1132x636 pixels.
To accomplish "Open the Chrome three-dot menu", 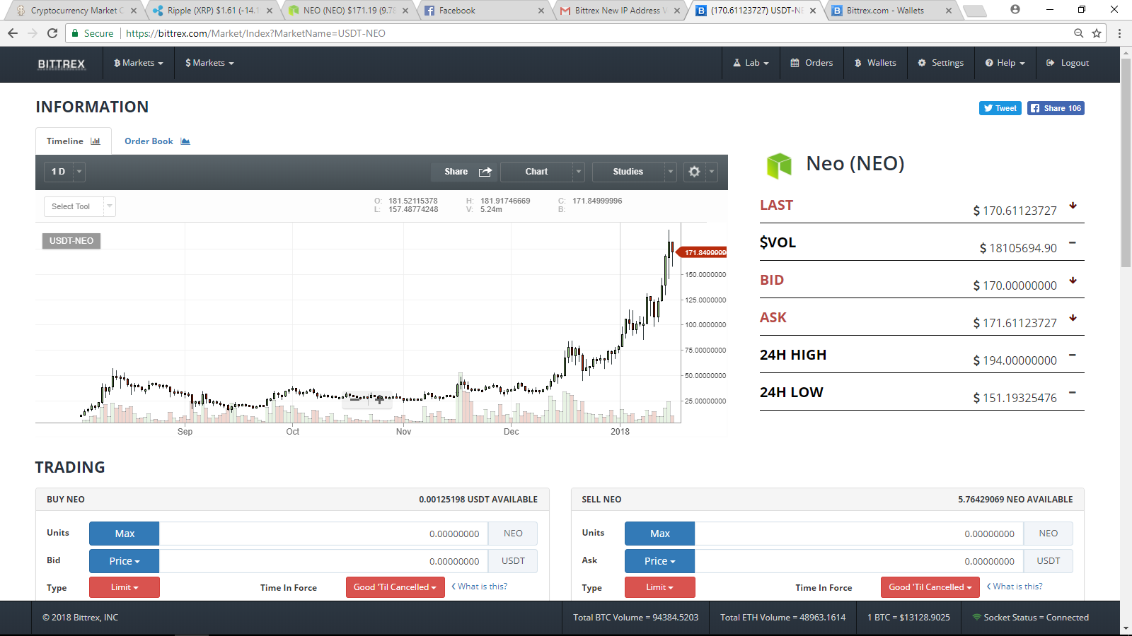I will click(1119, 33).
